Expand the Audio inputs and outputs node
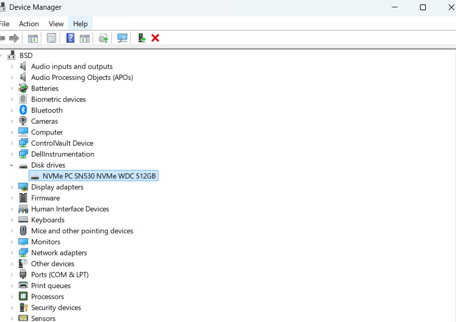Image resolution: width=456 pixels, height=322 pixels. 12,66
